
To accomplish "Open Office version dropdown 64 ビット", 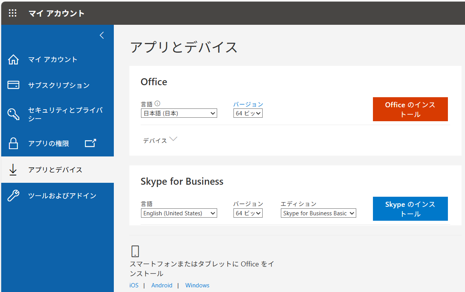I will (248, 113).
